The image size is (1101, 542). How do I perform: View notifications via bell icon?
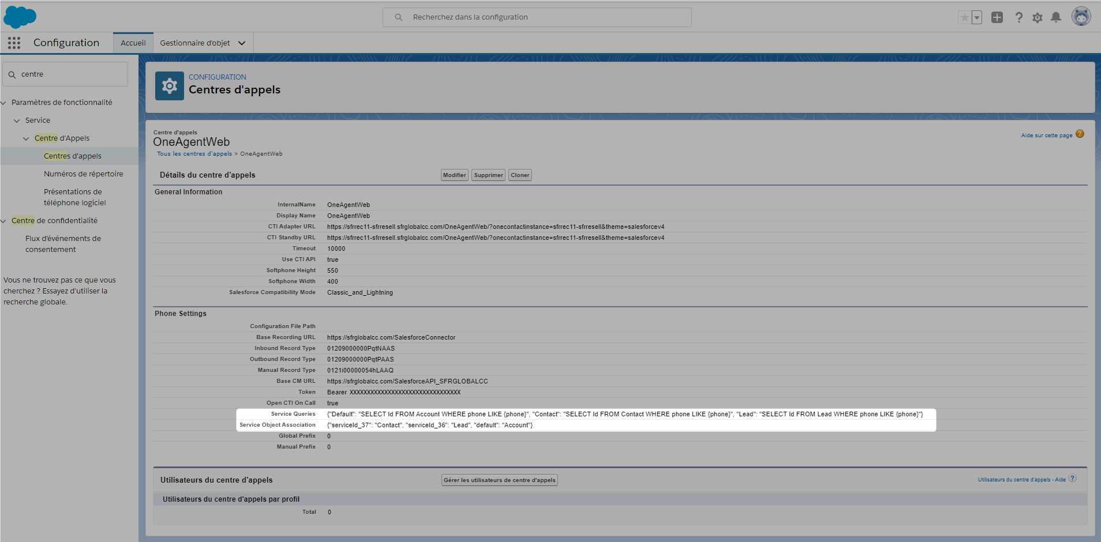click(1056, 17)
